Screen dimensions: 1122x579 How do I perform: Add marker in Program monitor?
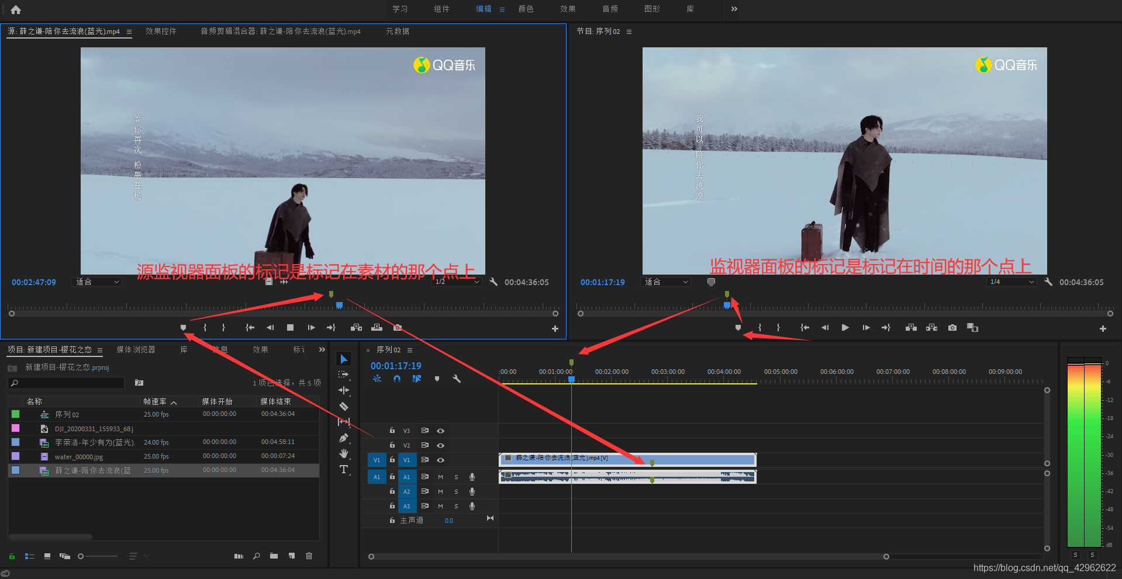click(x=738, y=328)
